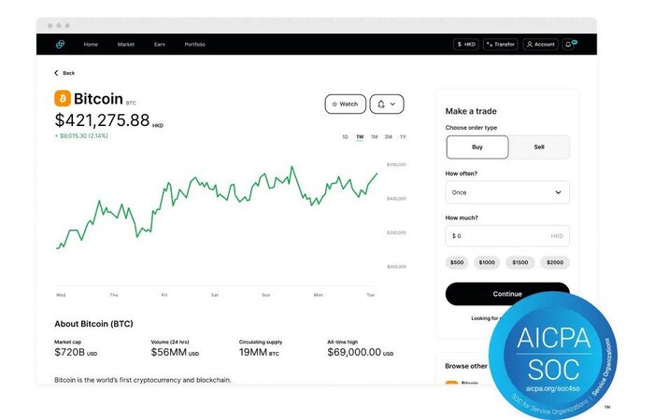The width and height of the screenshot is (654, 420).
Task: Click the price alert bell dropdown
Action: 387,104
